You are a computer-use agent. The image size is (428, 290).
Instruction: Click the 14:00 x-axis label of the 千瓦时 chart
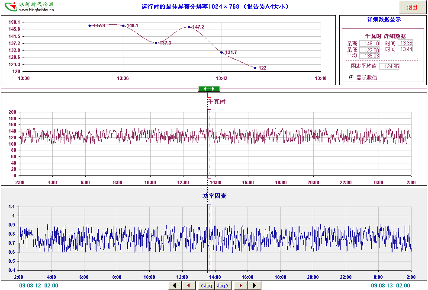[216, 183]
